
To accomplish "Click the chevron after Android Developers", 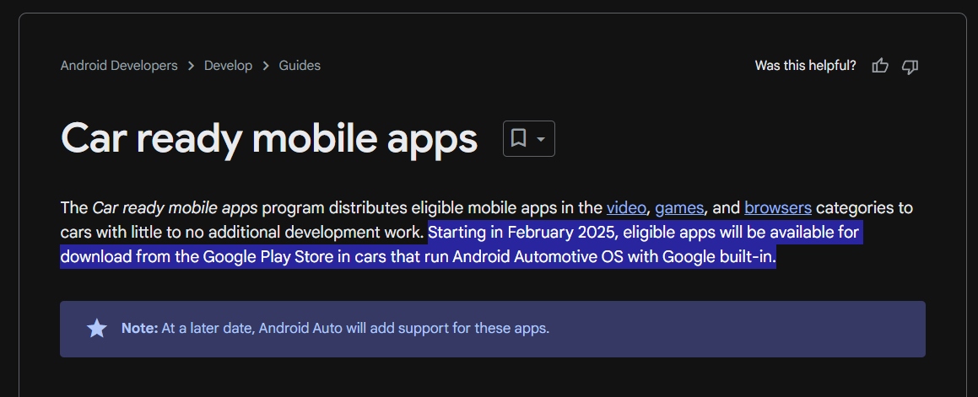I will point(192,66).
